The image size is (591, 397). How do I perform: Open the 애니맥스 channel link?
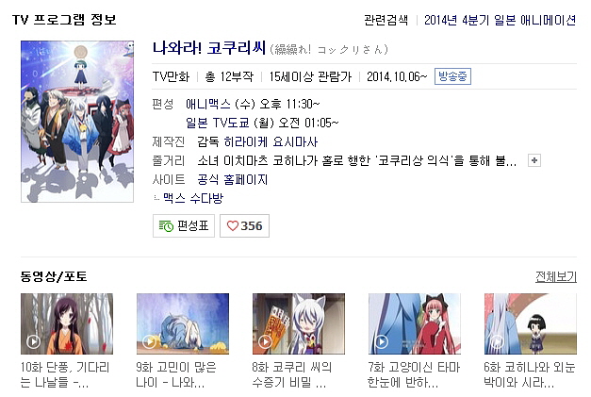208,104
